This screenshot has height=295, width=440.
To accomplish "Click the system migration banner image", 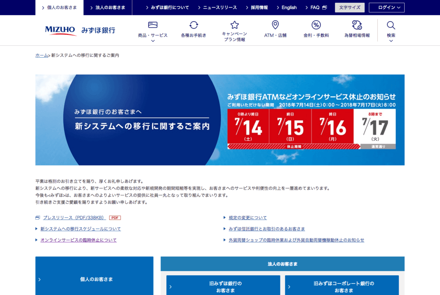I will point(220,120).
